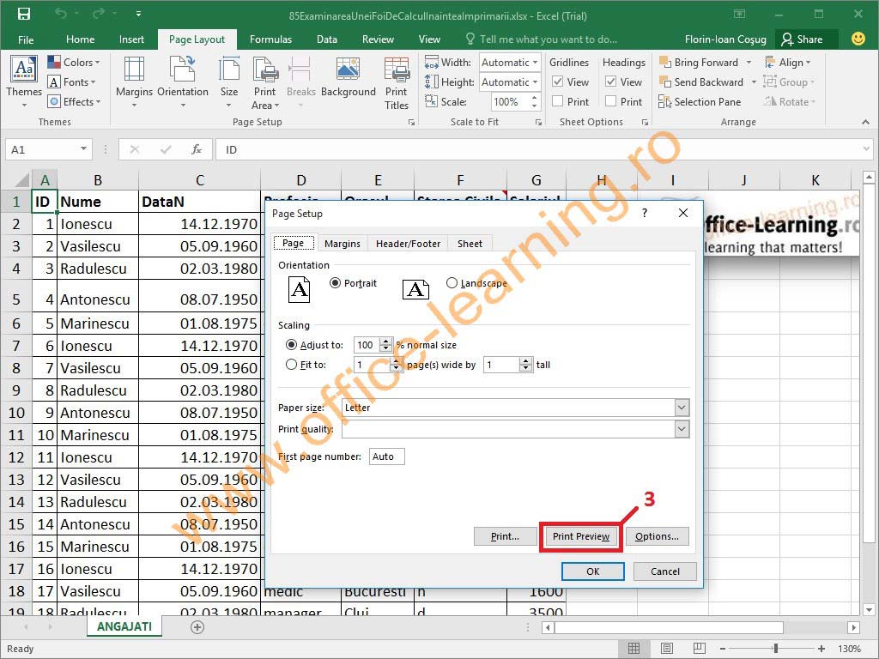Switch to Page Layout view in status bar
Viewport: 879px width, 659px height.
[x=666, y=649]
